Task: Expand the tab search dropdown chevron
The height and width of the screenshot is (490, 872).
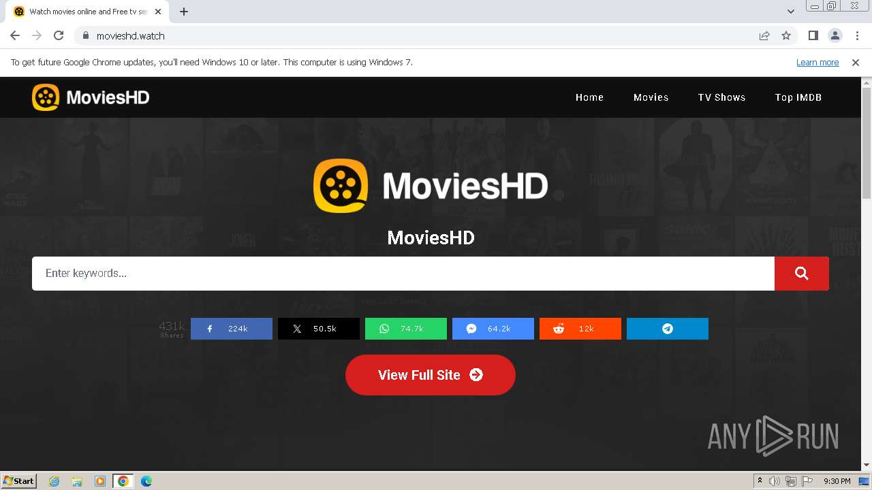Action: tap(791, 12)
